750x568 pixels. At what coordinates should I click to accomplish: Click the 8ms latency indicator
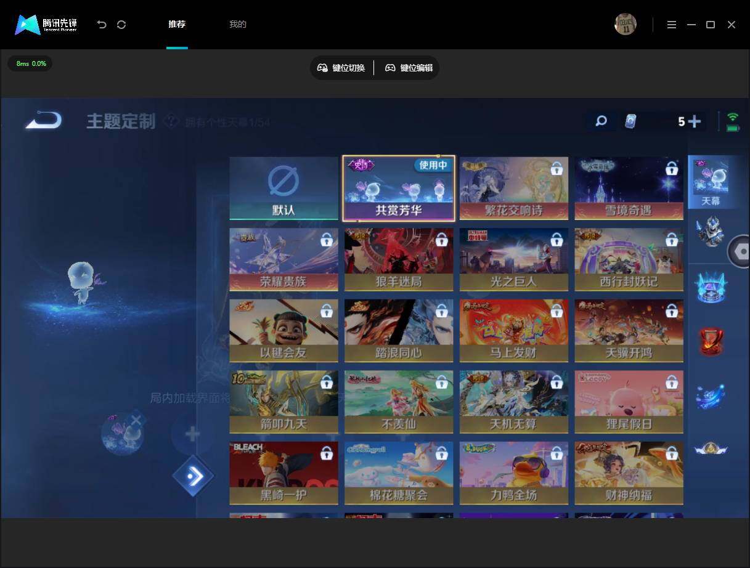tap(30, 63)
